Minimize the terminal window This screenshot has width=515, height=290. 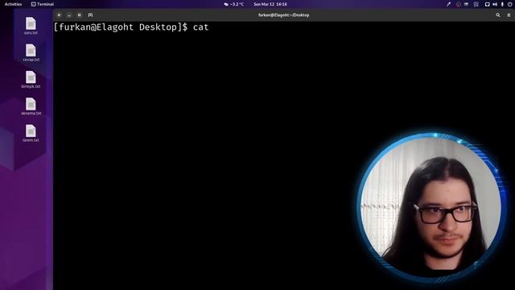point(69,15)
